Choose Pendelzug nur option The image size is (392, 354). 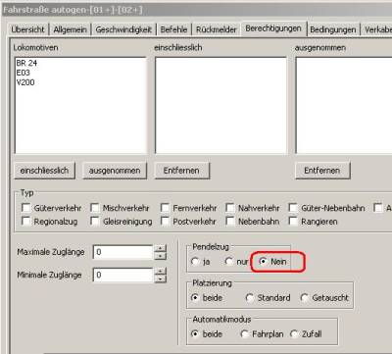point(229,262)
